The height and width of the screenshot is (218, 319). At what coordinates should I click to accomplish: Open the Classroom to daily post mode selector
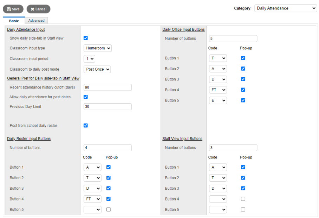[97, 69]
